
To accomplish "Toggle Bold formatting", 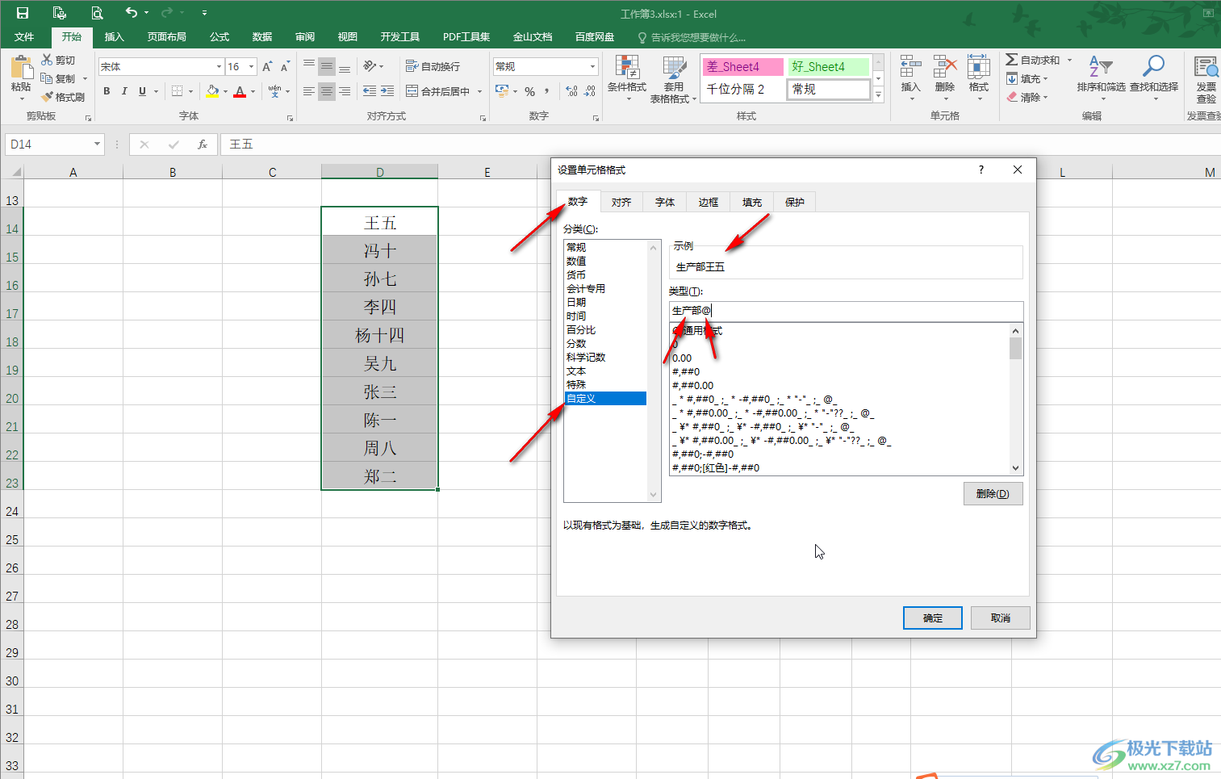I will tap(107, 91).
